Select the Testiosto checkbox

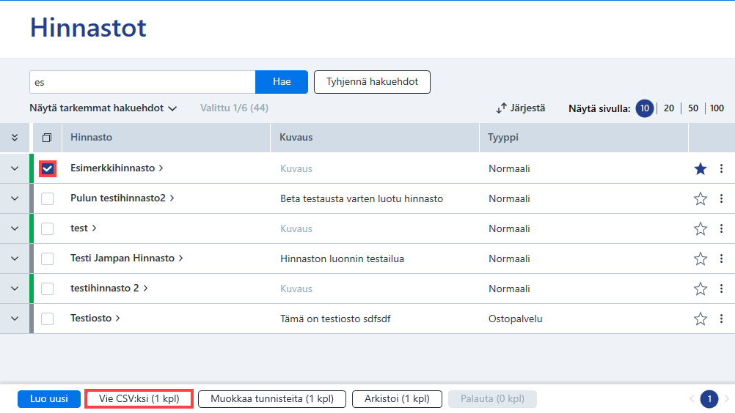[x=48, y=319]
